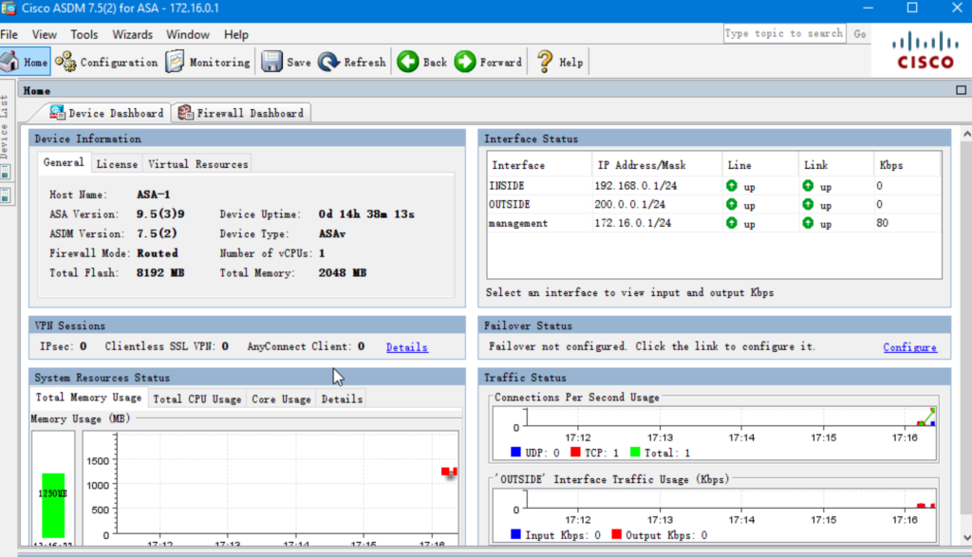Switch to the Firewall Dashboard tab
972x557 pixels.
(241, 113)
